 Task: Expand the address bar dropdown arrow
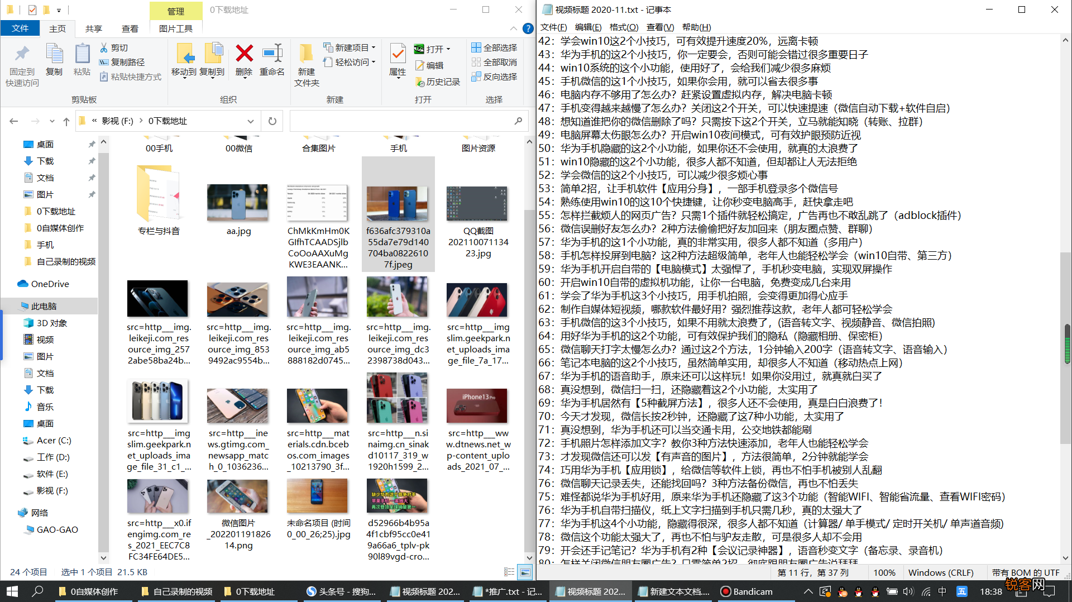point(251,121)
